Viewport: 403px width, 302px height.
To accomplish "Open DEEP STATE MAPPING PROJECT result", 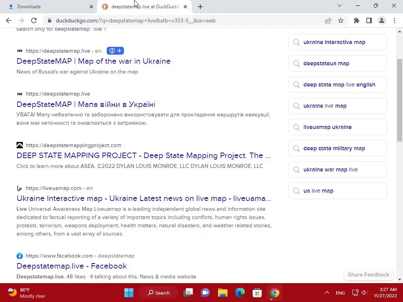I will 143,155.
